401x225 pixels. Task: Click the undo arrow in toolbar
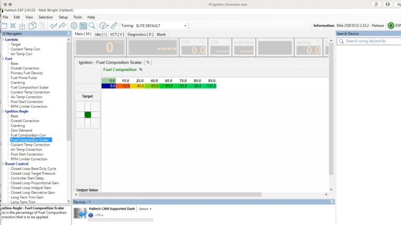[52, 26]
